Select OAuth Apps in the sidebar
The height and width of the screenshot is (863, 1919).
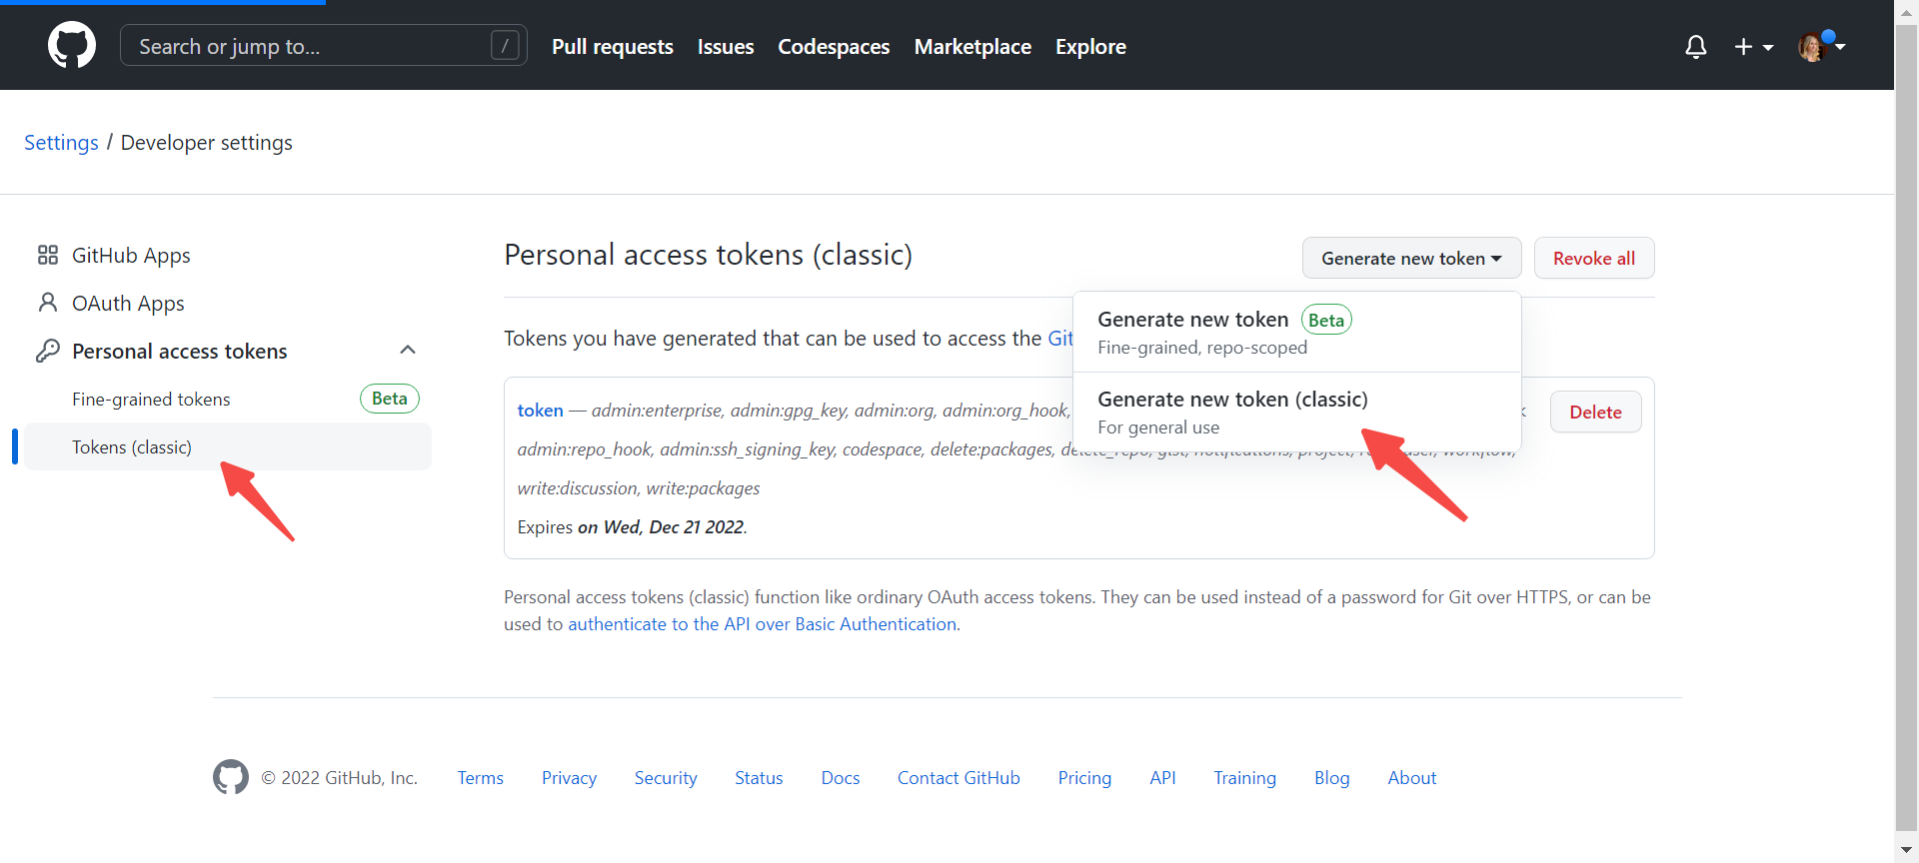pyautogui.click(x=228, y=303)
